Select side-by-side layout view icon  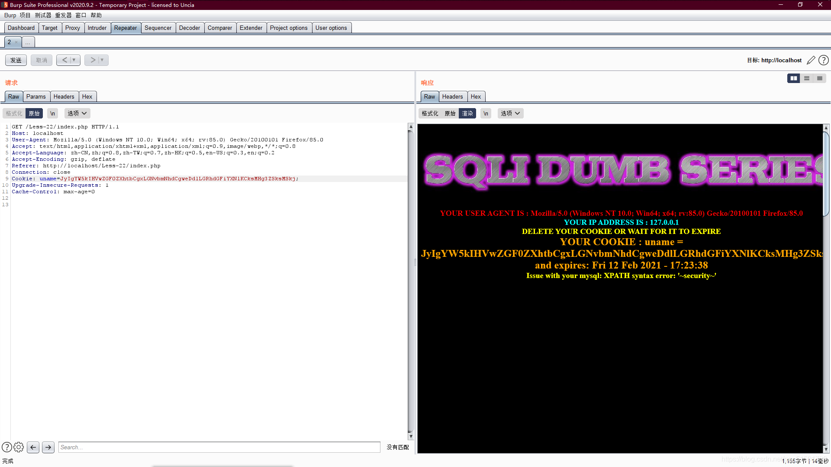[793, 78]
